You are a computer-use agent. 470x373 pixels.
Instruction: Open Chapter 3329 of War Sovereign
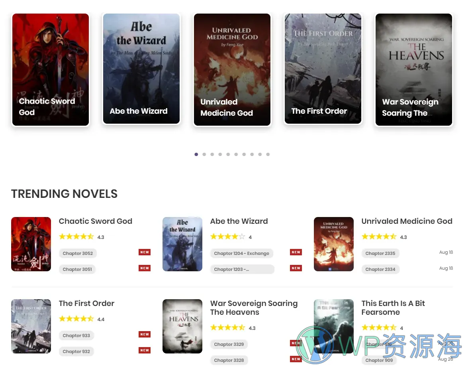tap(229, 344)
